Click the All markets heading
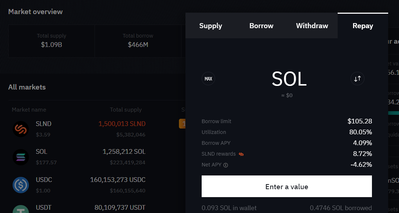The height and width of the screenshot is (213, 399). click(x=27, y=87)
